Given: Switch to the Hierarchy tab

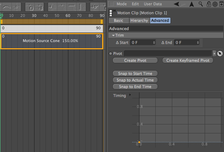Looking at the screenshot, I should point(139,20).
